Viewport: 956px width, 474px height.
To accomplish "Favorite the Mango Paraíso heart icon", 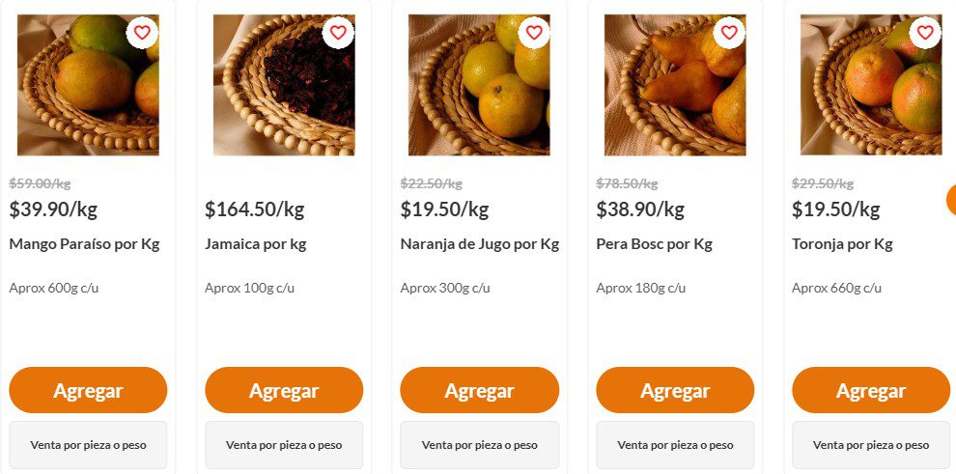I will 142,33.
